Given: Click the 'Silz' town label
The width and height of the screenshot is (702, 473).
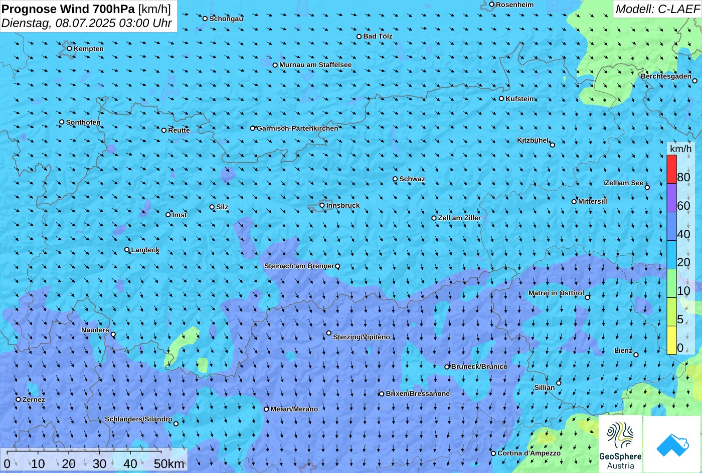Looking at the screenshot, I should click(222, 207).
